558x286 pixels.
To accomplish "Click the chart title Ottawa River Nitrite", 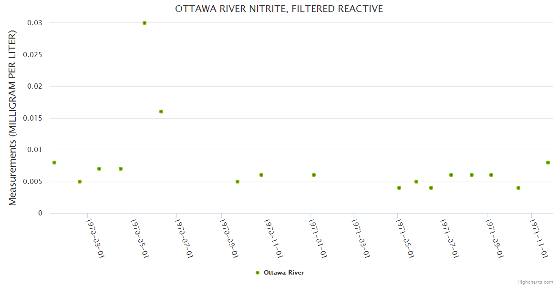I will [279, 9].
